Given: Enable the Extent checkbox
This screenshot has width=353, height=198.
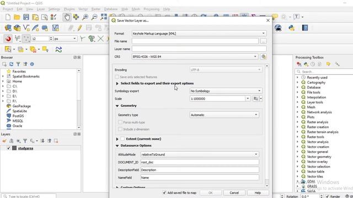Looking at the screenshot, I should [122, 139].
